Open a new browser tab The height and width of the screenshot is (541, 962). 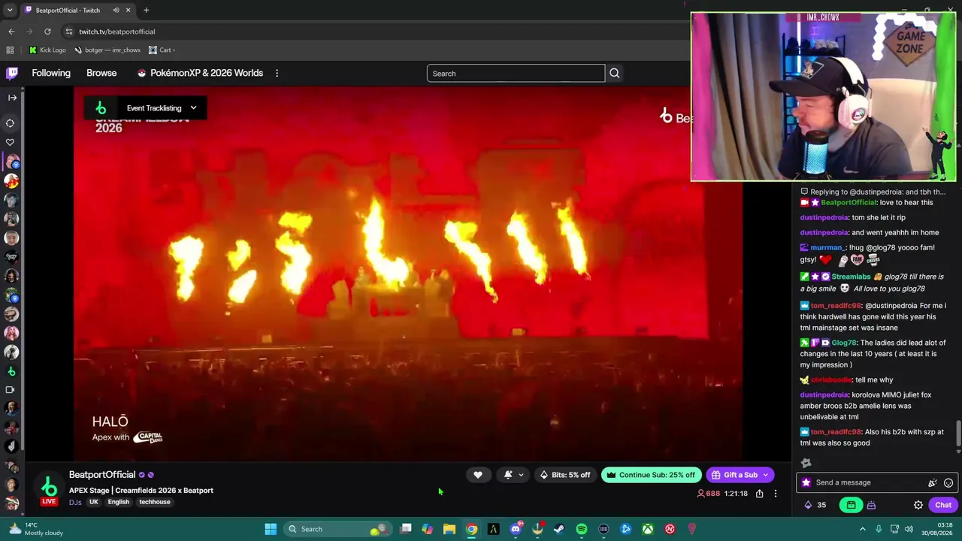(x=146, y=11)
